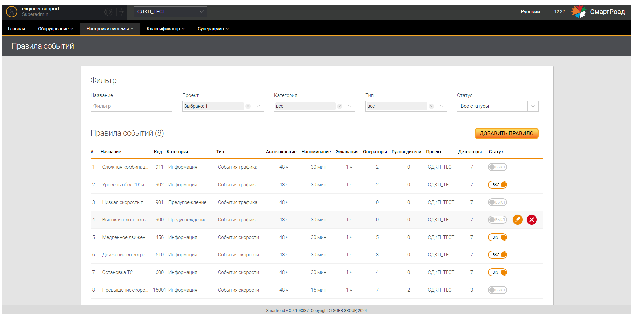This screenshot has width=633, height=318.
Task: Click the Название filter input field
Action: click(132, 106)
